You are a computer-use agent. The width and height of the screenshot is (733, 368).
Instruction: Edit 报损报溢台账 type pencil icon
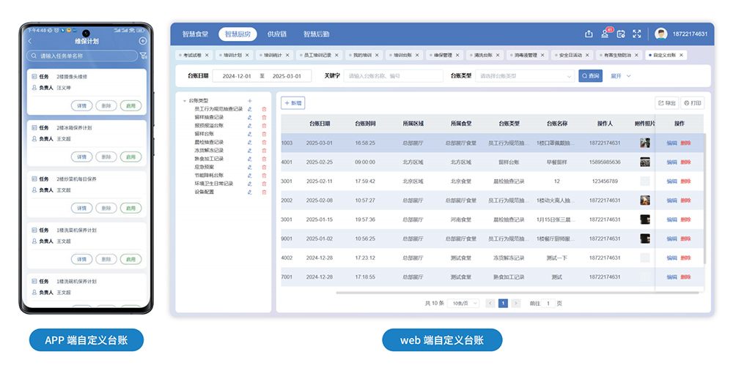click(x=250, y=126)
